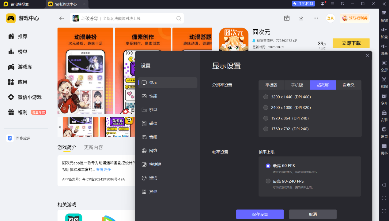Open 性能 settings section
This screenshot has height=221, width=389.
[x=153, y=96]
